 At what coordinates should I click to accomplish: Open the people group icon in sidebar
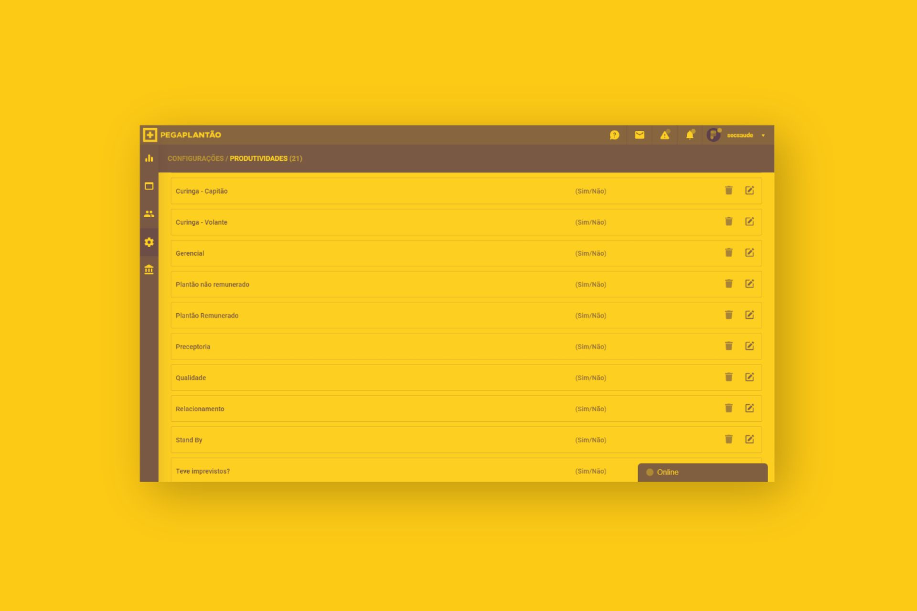(x=149, y=214)
